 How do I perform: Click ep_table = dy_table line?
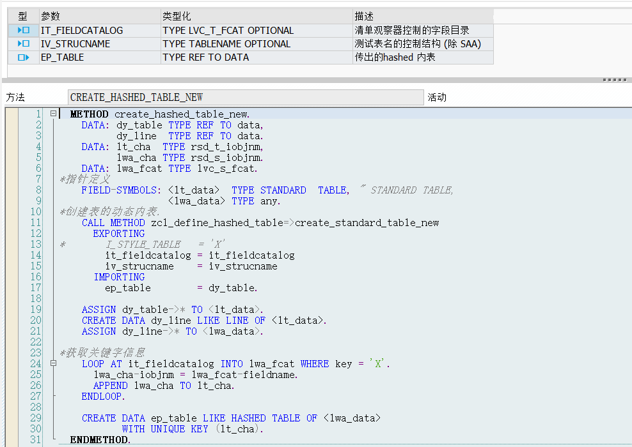pos(181,288)
